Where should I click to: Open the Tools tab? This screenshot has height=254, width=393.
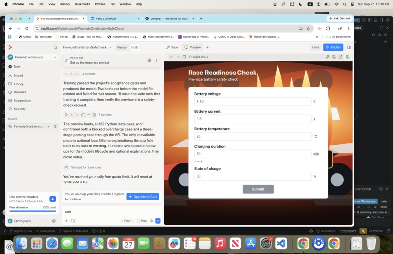coord(173,47)
